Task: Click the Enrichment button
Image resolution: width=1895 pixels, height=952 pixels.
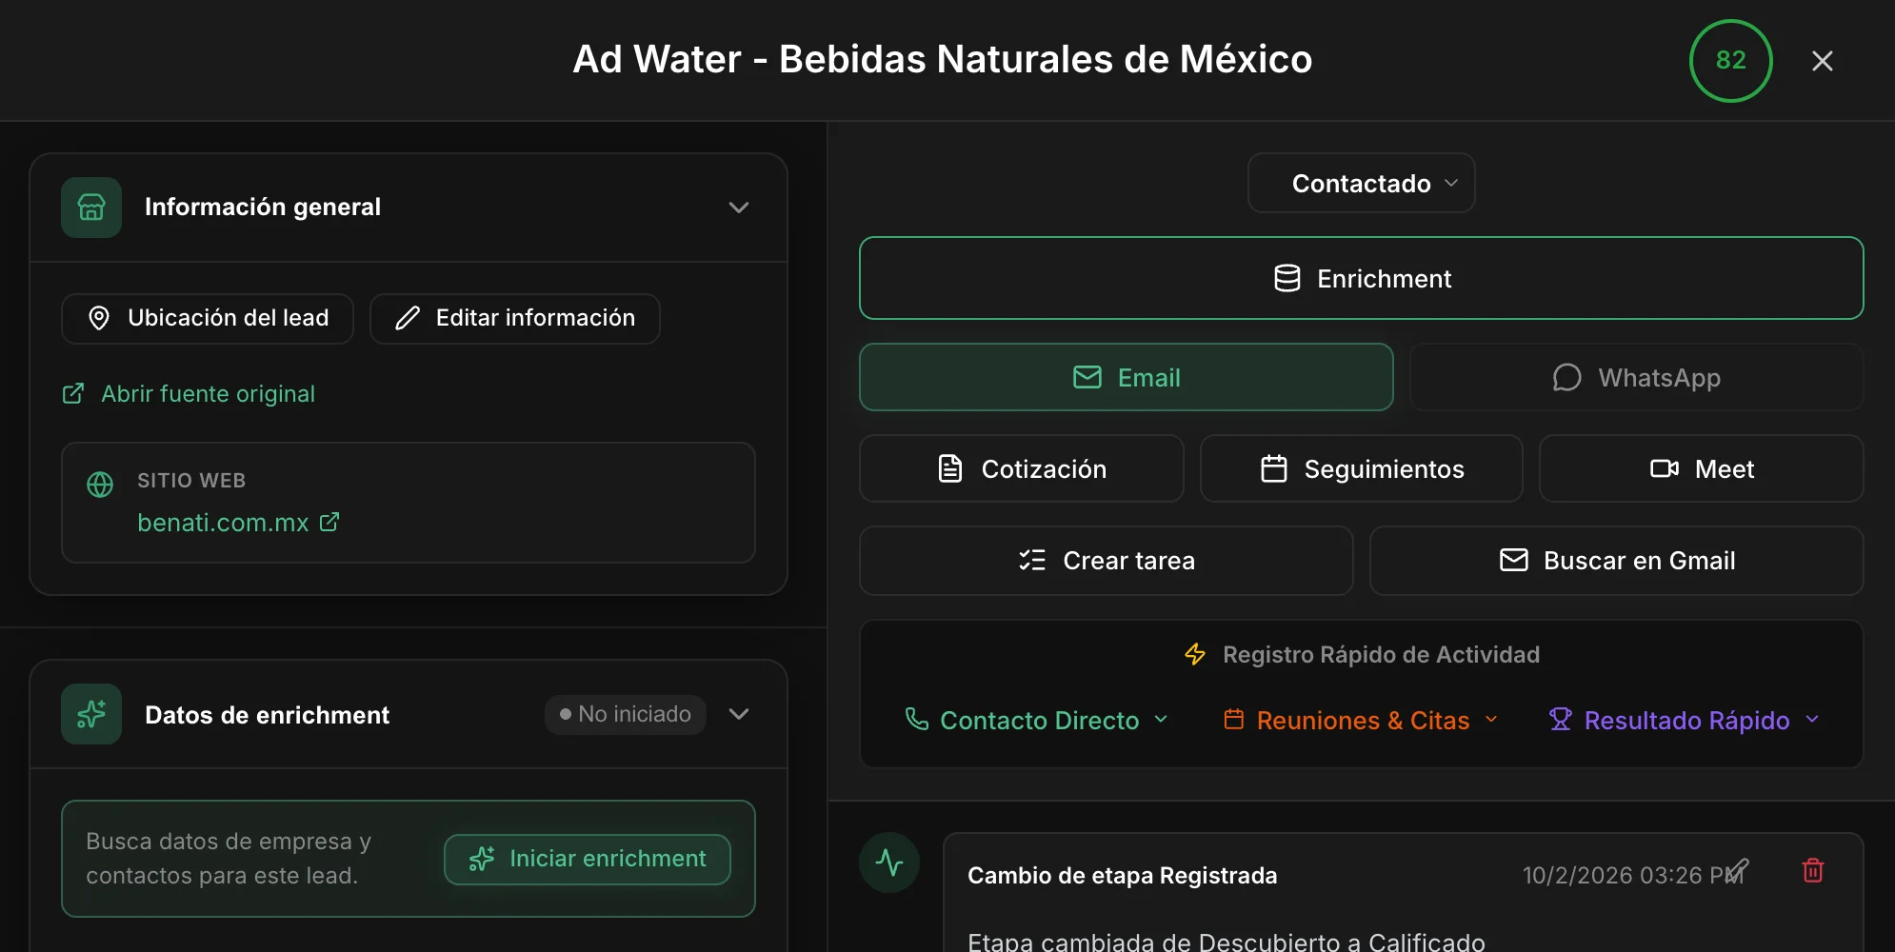Action: coord(1361,278)
